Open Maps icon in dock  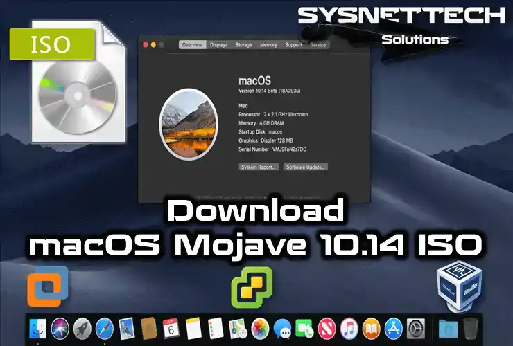[x=238, y=329]
